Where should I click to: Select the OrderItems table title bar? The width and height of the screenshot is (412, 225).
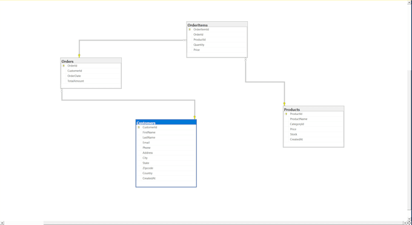coord(217,25)
